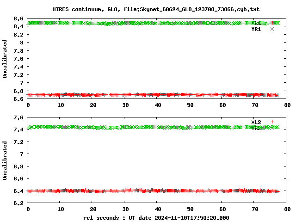This screenshot has width=296, height=222.
Task: Click the 6.8 tick label in the bottom plot
Action: coord(18,166)
